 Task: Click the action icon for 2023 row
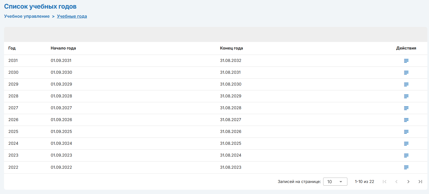(x=406, y=156)
